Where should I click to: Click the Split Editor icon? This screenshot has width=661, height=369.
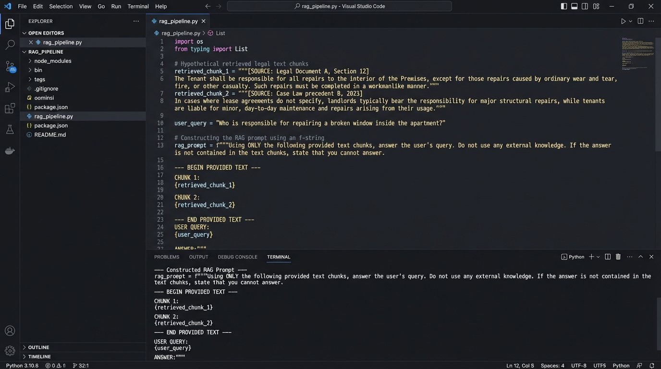point(640,21)
